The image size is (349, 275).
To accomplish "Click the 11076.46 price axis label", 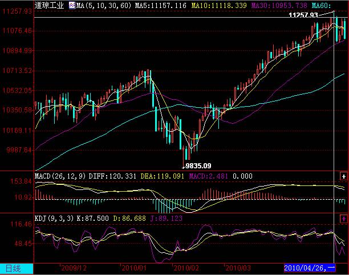I will click(17, 30).
